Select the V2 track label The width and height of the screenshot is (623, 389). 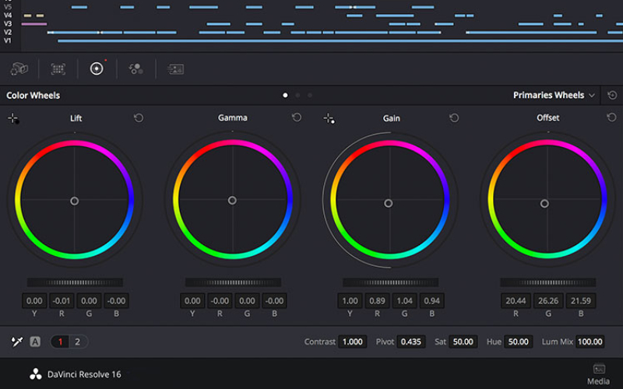pyautogui.click(x=8, y=32)
